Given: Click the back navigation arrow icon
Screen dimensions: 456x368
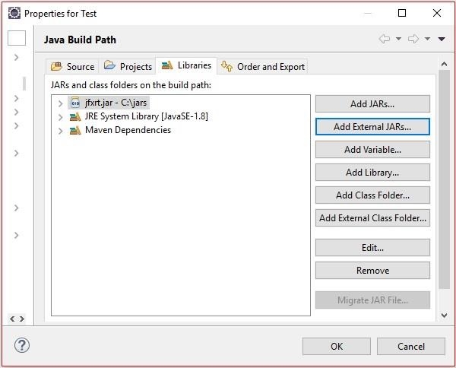Looking at the screenshot, I should (x=385, y=40).
